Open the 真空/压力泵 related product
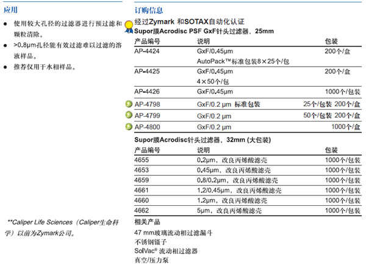The height and width of the screenshot is (265, 366). point(151,260)
